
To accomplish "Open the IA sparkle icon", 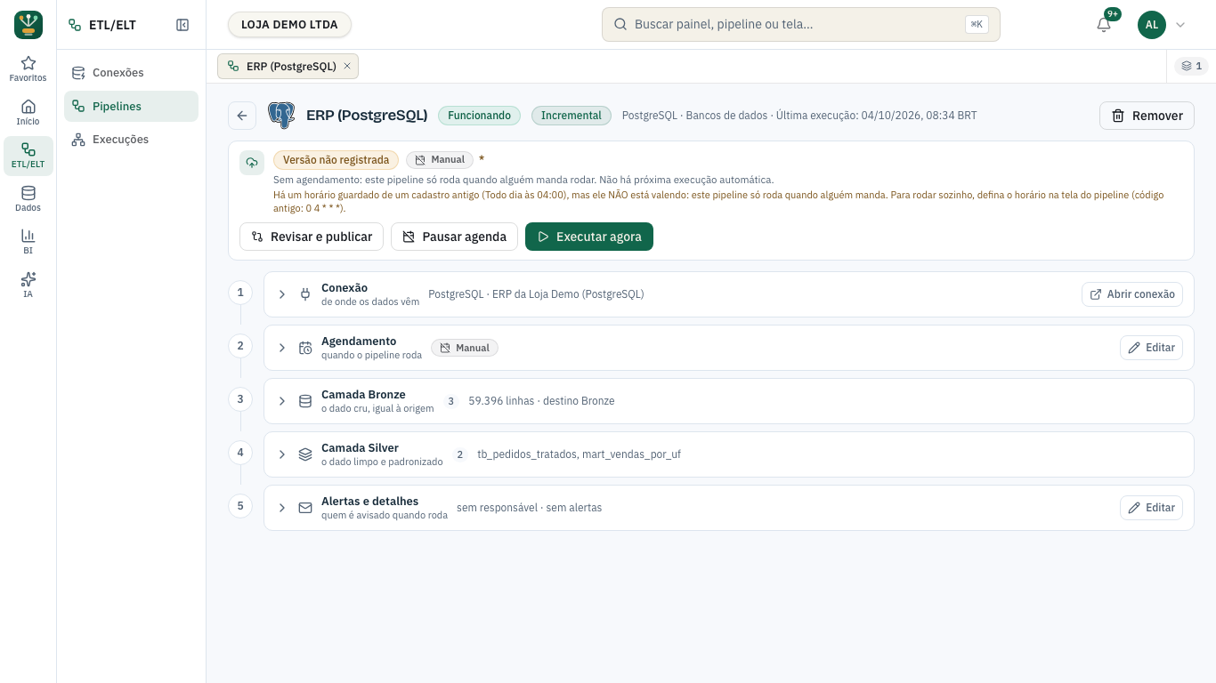I will pos(28,285).
